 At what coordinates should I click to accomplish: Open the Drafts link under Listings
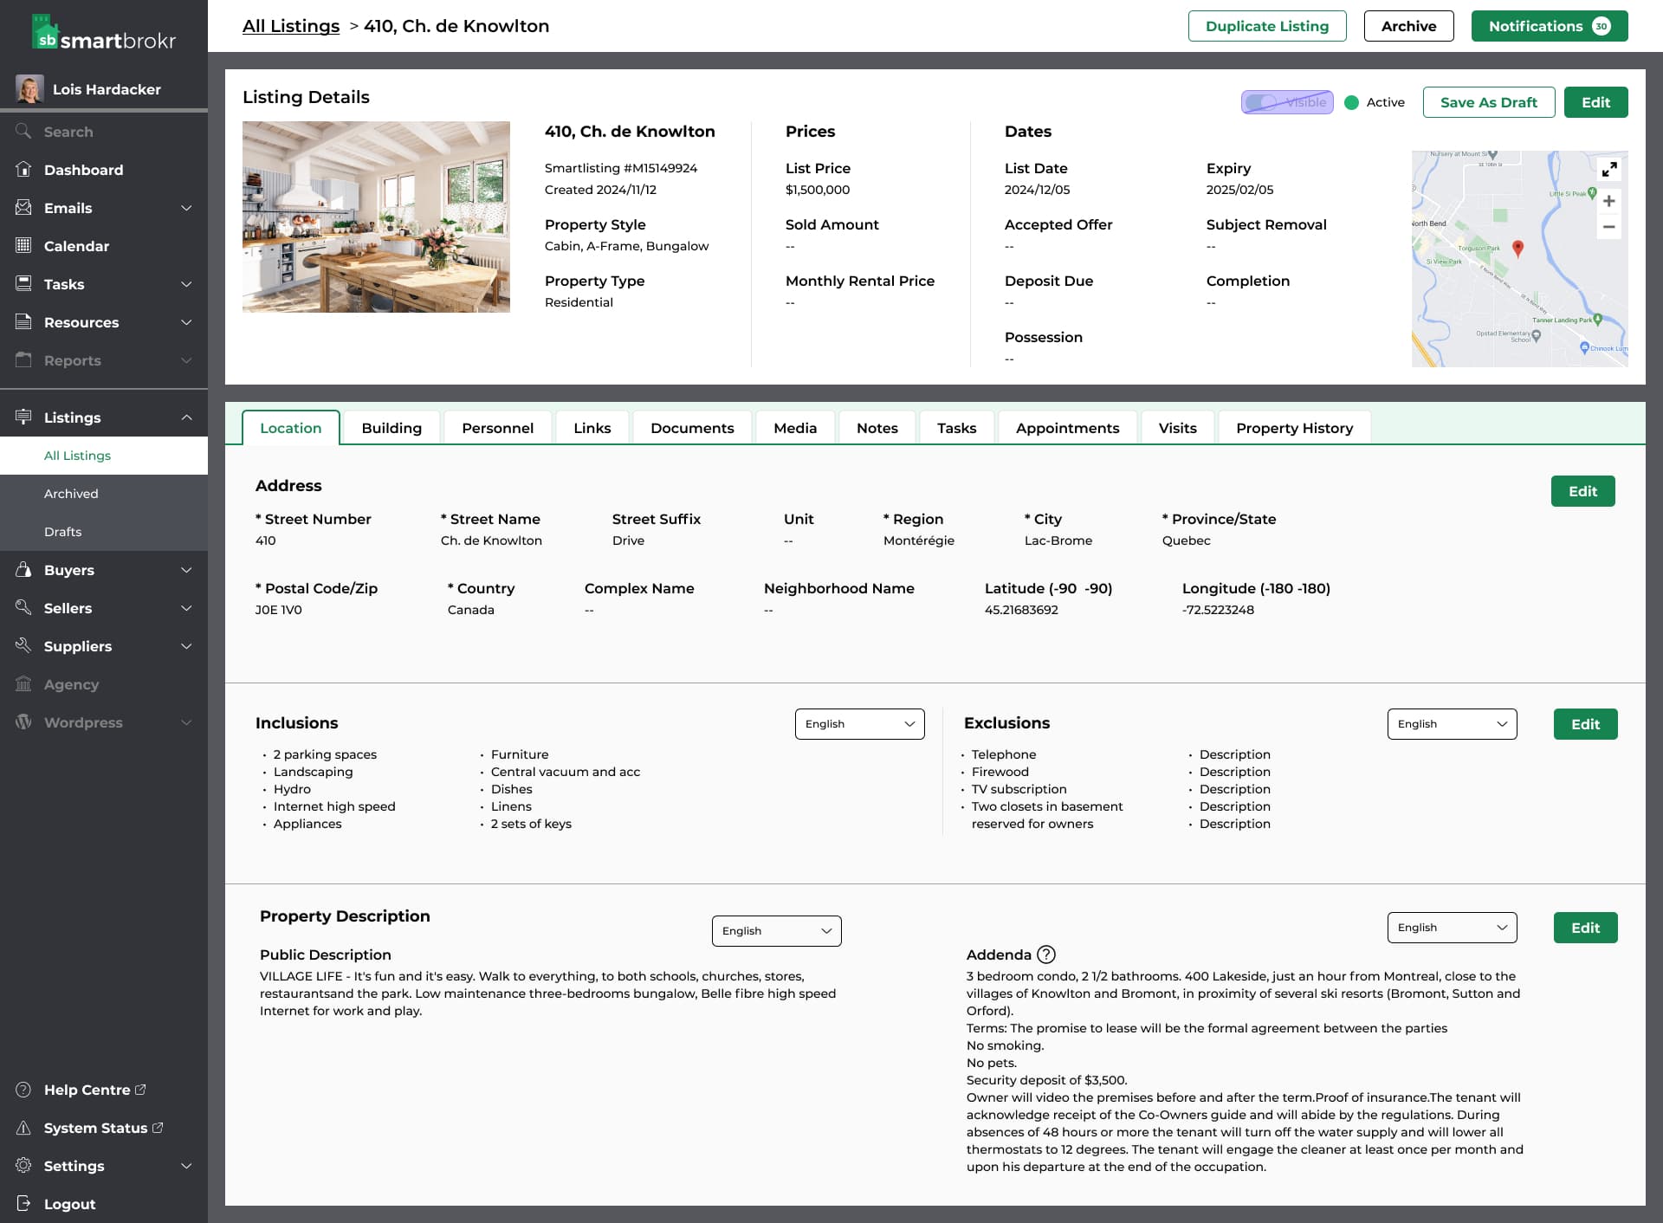(x=62, y=531)
